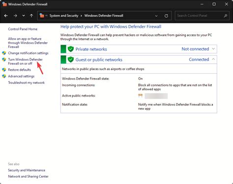Refresh the Control Panel page
Viewport: 233px width, 184px height.
click(x=166, y=16)
